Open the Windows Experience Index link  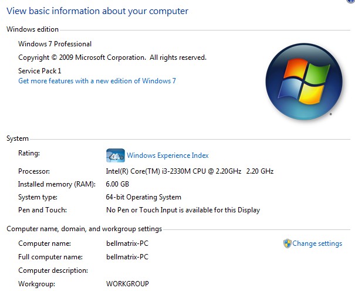click(x=168, y=155)
